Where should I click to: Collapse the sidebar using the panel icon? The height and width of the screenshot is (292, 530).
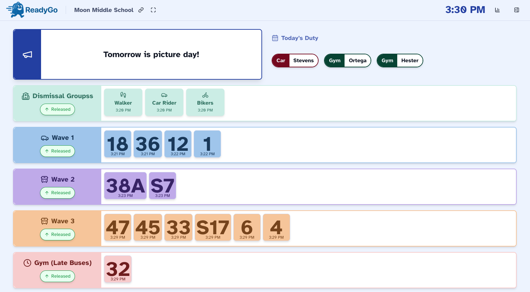tap(517, 10)
